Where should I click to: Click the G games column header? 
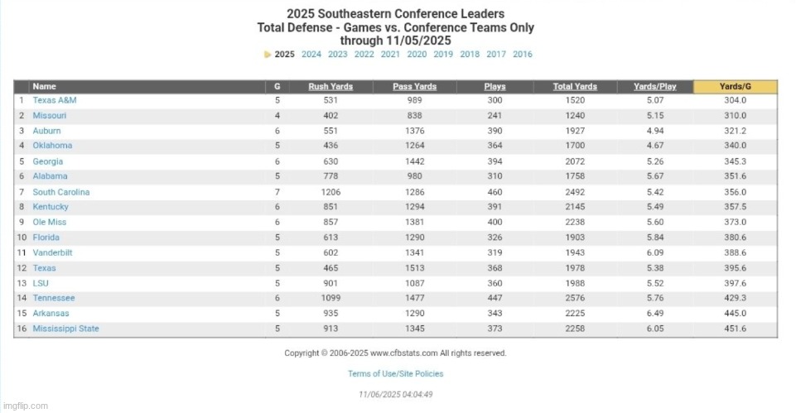click(277, 86)
